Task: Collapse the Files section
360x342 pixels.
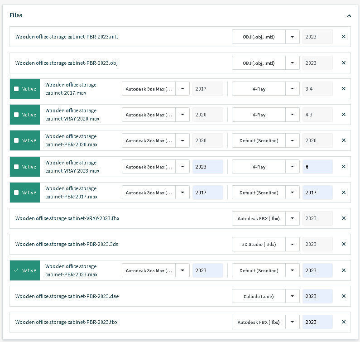Action: [x=349, y=15]
